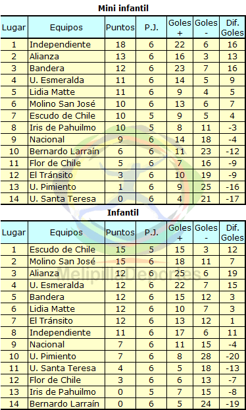Select U. Santa Teresa in Mini infantil table
This screenshot has height=410, width=246.
(x=62, y=198)
